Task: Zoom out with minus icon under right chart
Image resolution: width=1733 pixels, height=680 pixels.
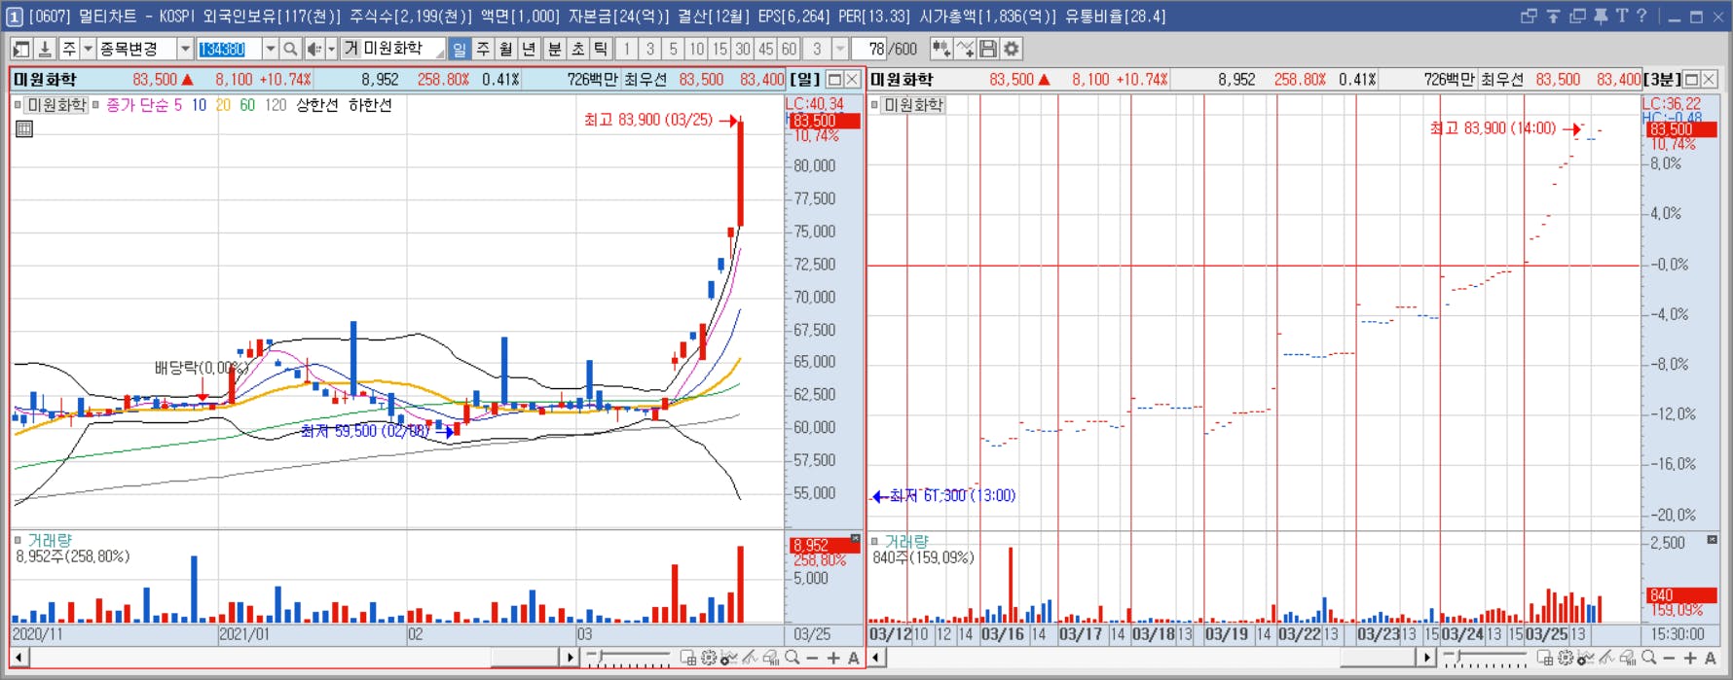Action: 1669,659
